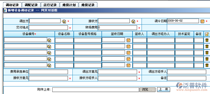Open the 运行记录 tab
Image resolution: width=210 pixels, height=94 pixels.
pyautogui.click(x=50, y=5)
